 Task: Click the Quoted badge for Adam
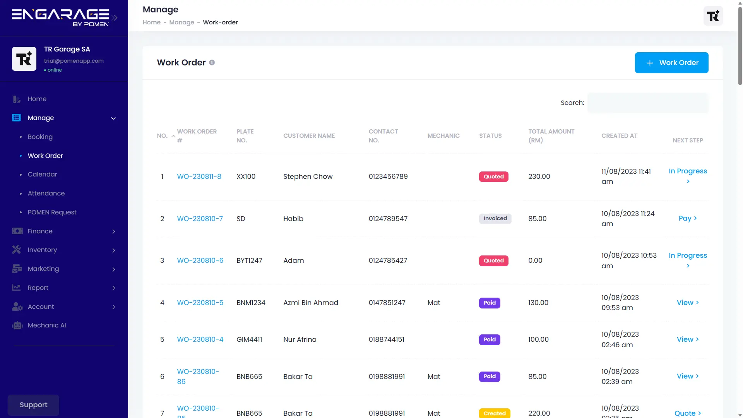click(x=494, y=260)
